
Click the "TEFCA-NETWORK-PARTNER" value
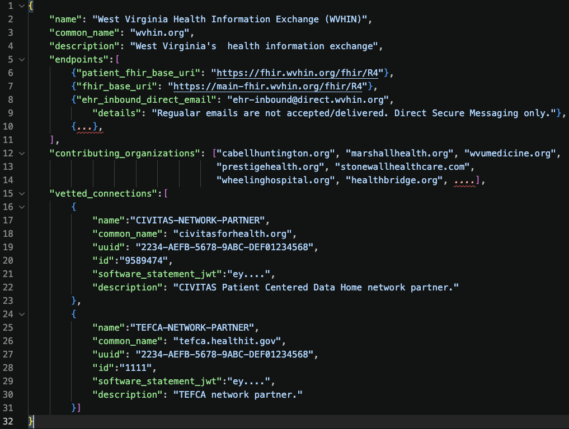point(192,327)
